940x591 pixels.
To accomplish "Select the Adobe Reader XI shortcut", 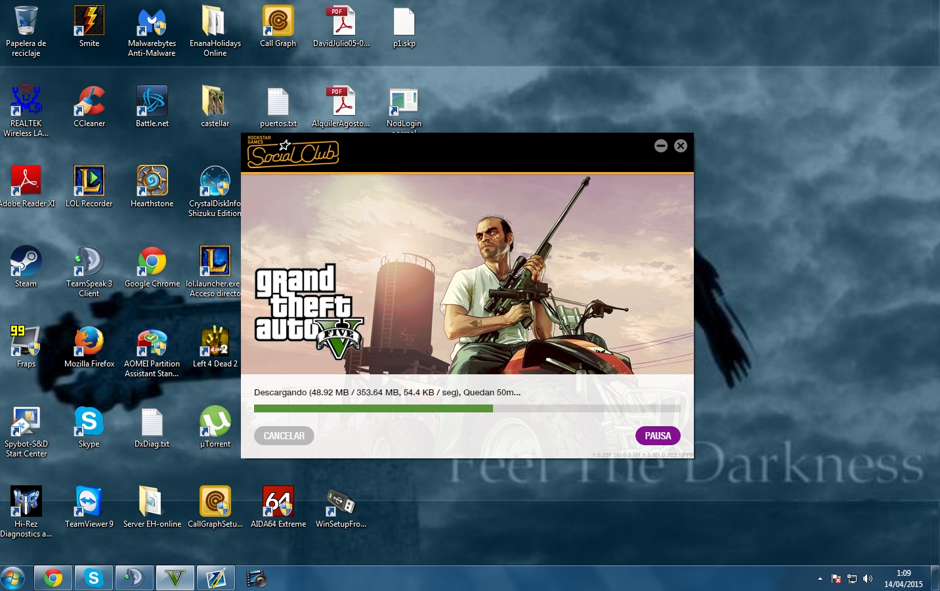I will 26,187.
